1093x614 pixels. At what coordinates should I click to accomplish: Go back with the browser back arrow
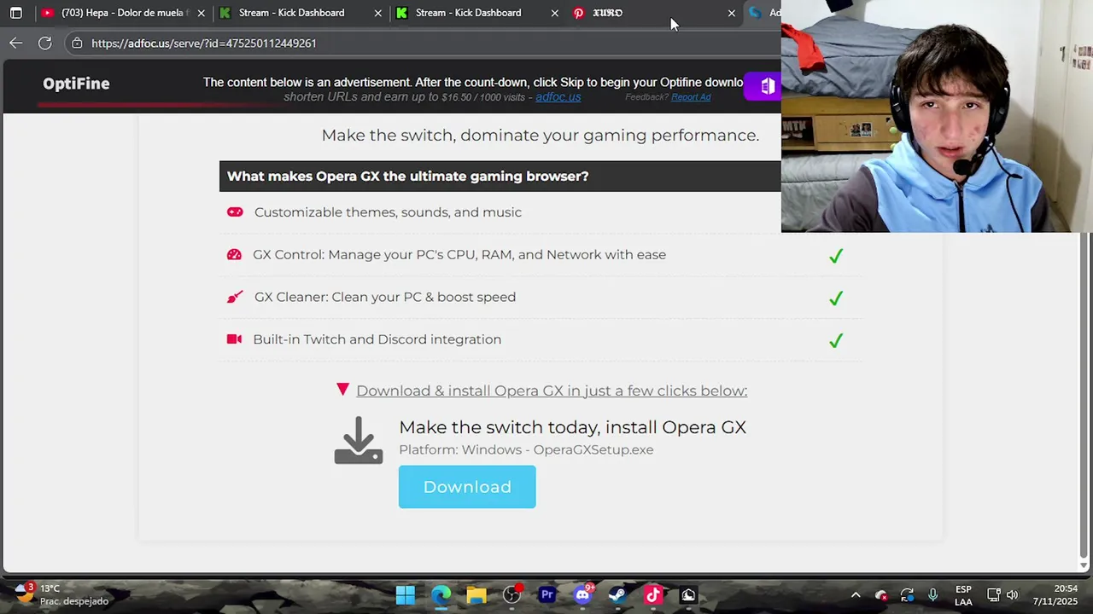16,43
